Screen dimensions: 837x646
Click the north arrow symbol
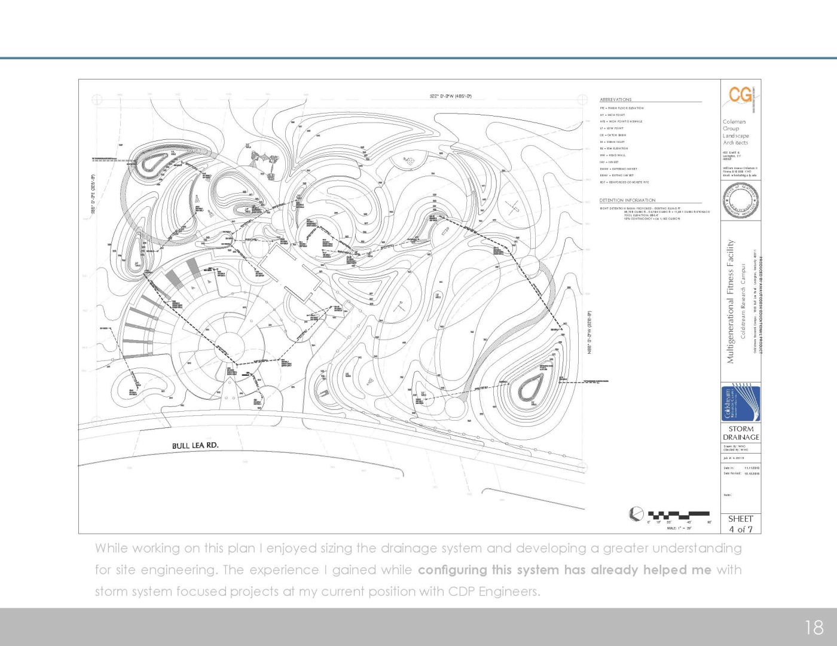pyautogui.click(x=637, y=513)
